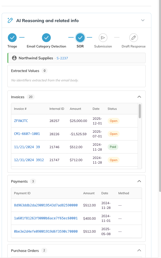Click the SOR step label
This screenshot has width=161, height=258.
coord(80,46)
